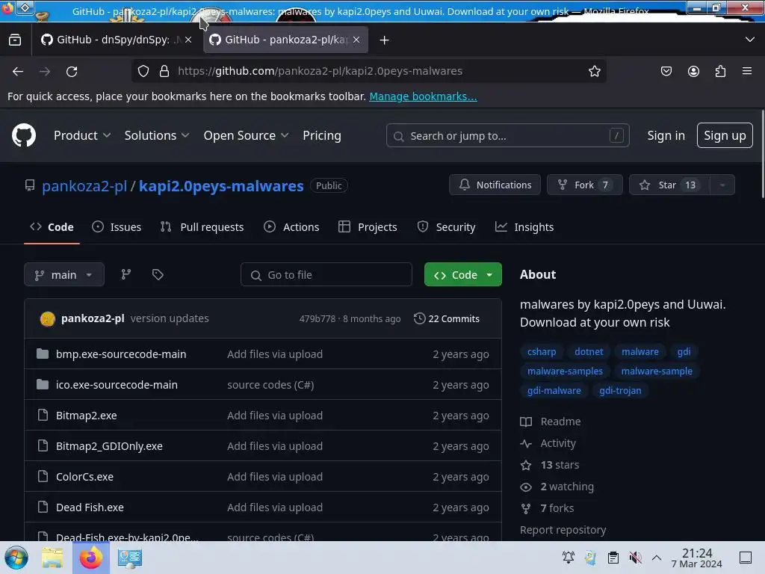Expand the Solutions menu

click(x=157, y=135)
